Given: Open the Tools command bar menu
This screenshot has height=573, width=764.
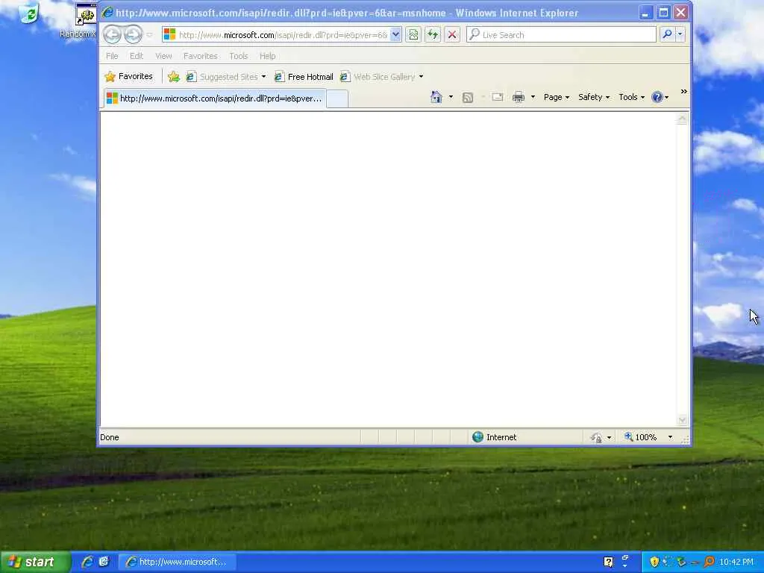Looking at the screenshot, I should pyautogui.click(x=631, y=97).
